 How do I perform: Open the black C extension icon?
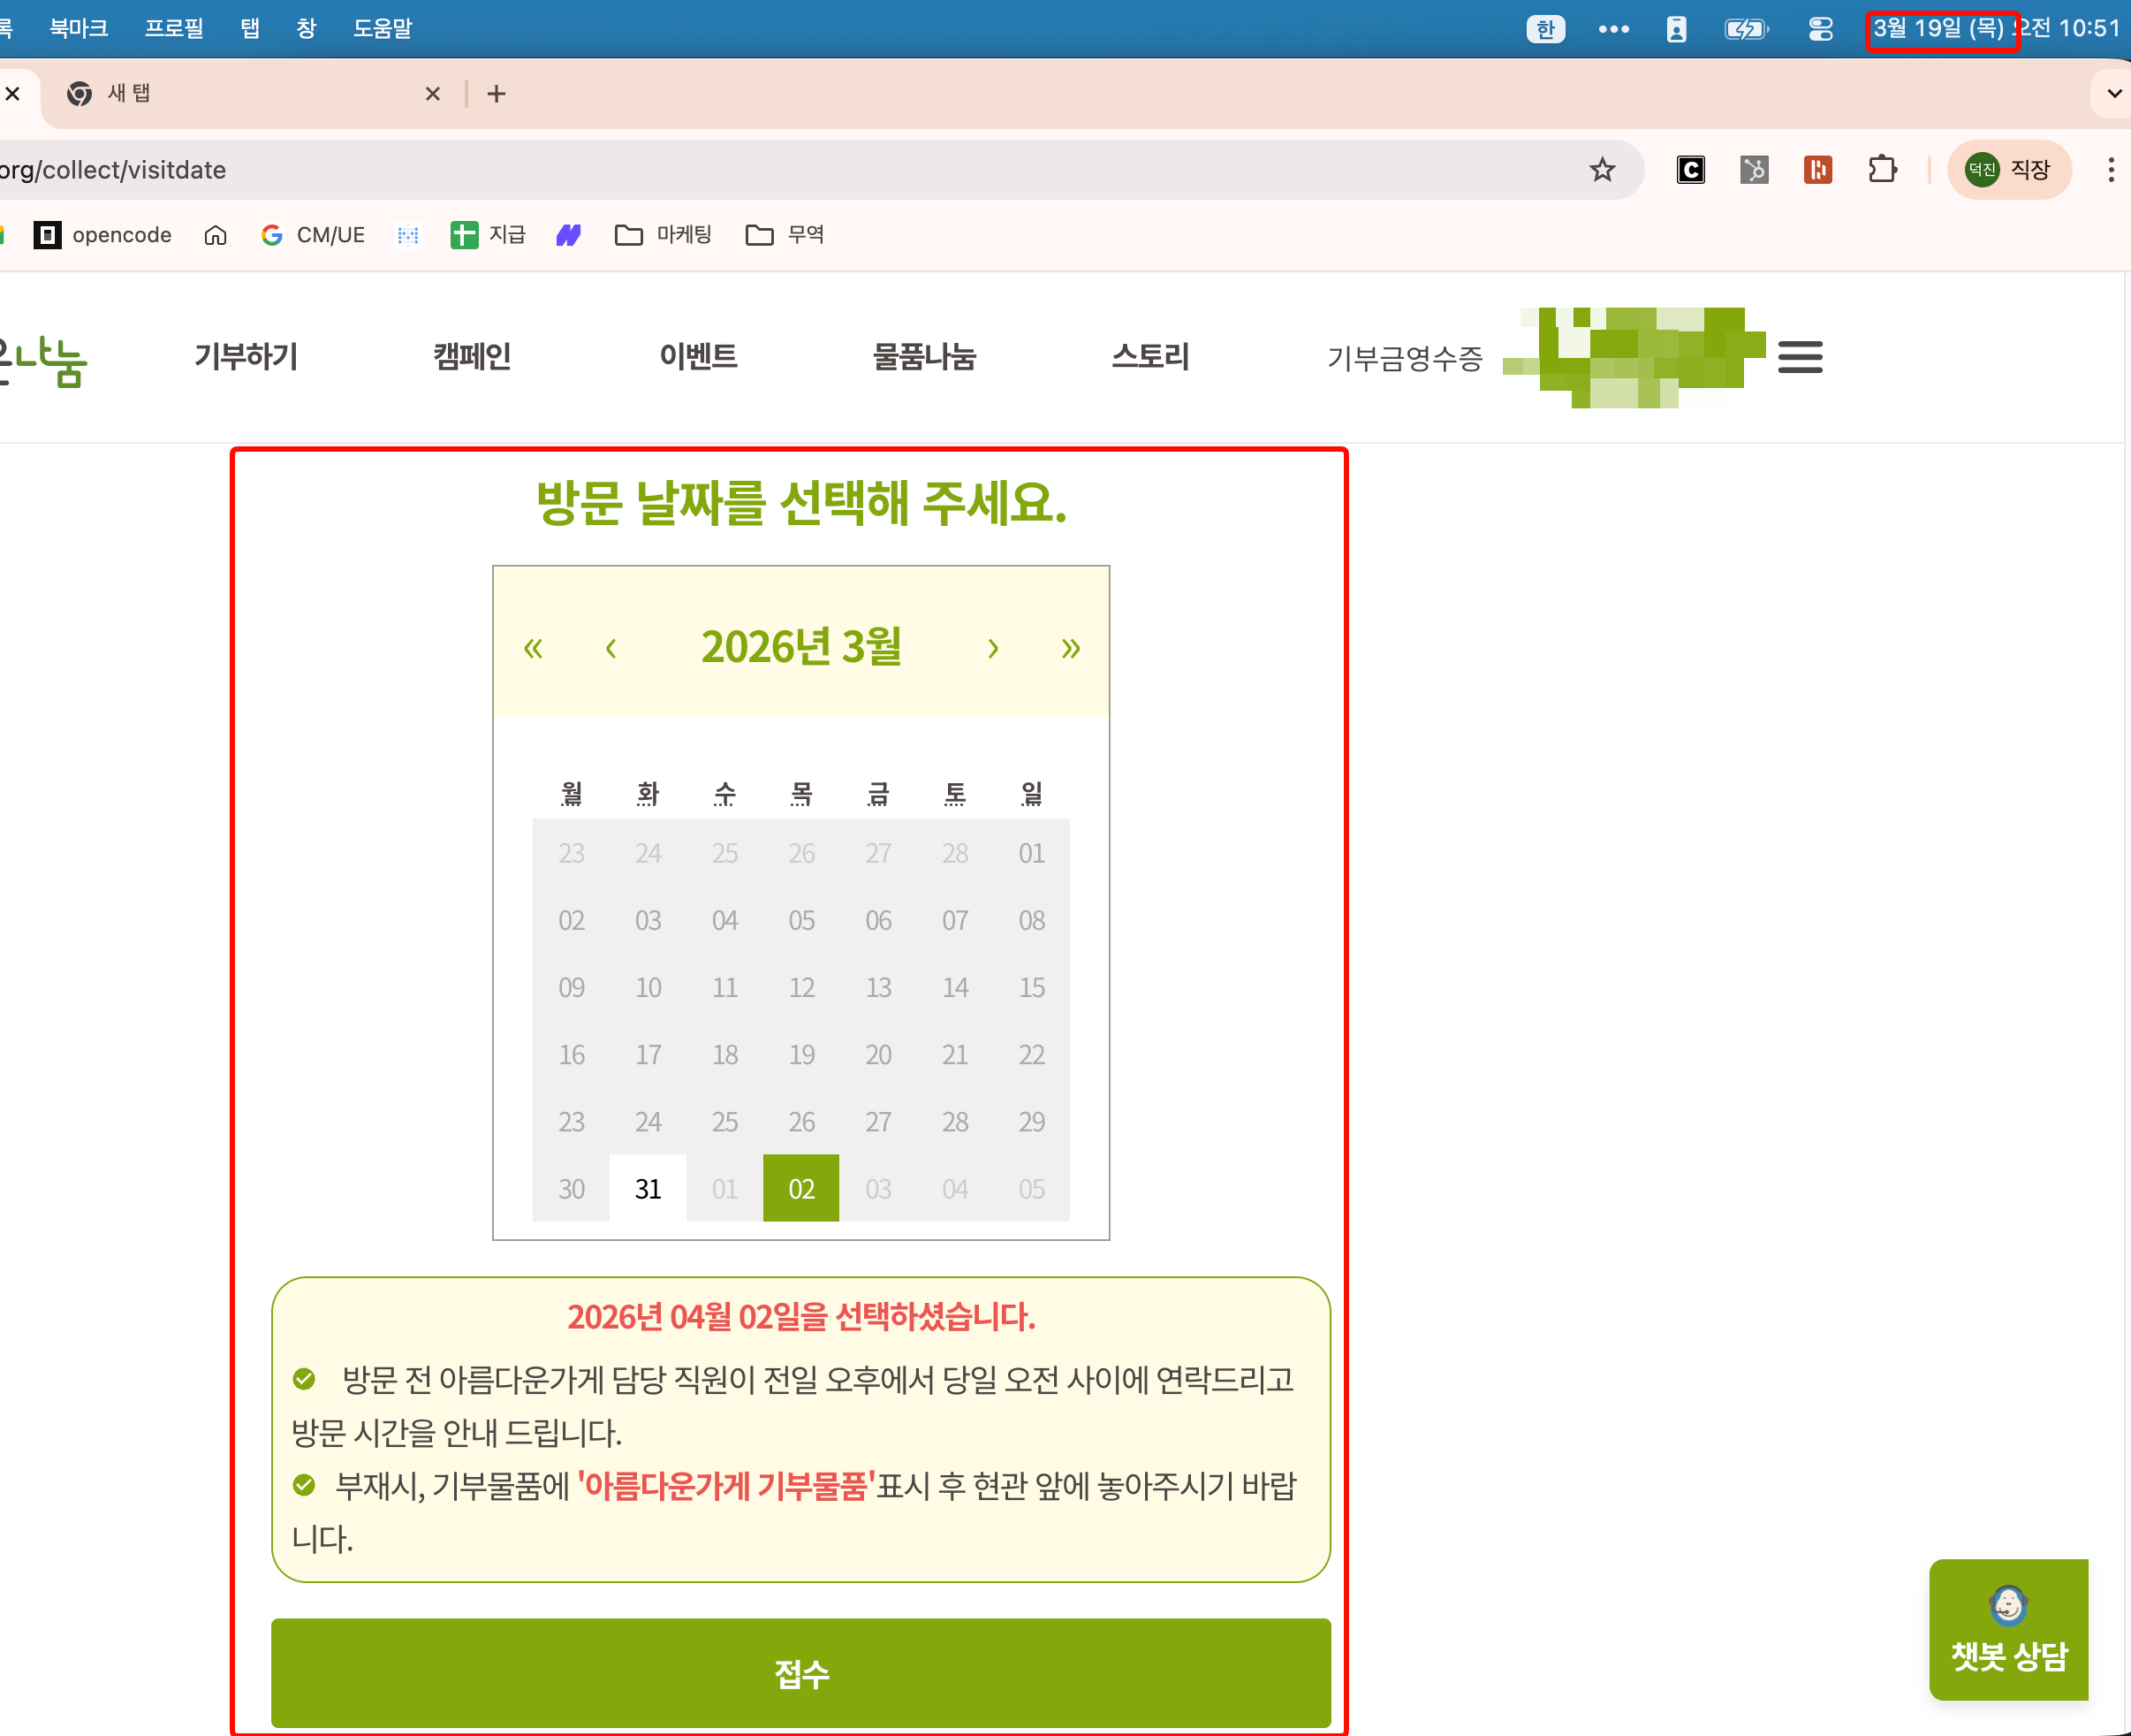(1689, 170)
